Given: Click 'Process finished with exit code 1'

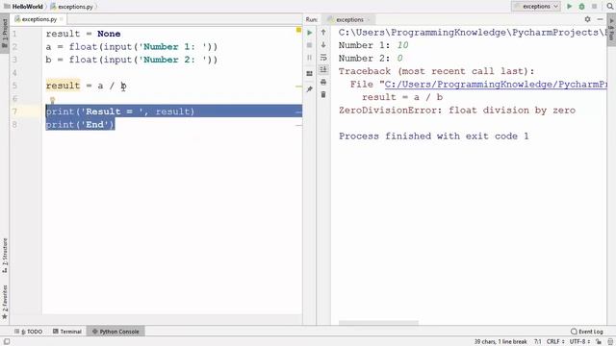Looking at the screenshot, I should pos(434,136).
